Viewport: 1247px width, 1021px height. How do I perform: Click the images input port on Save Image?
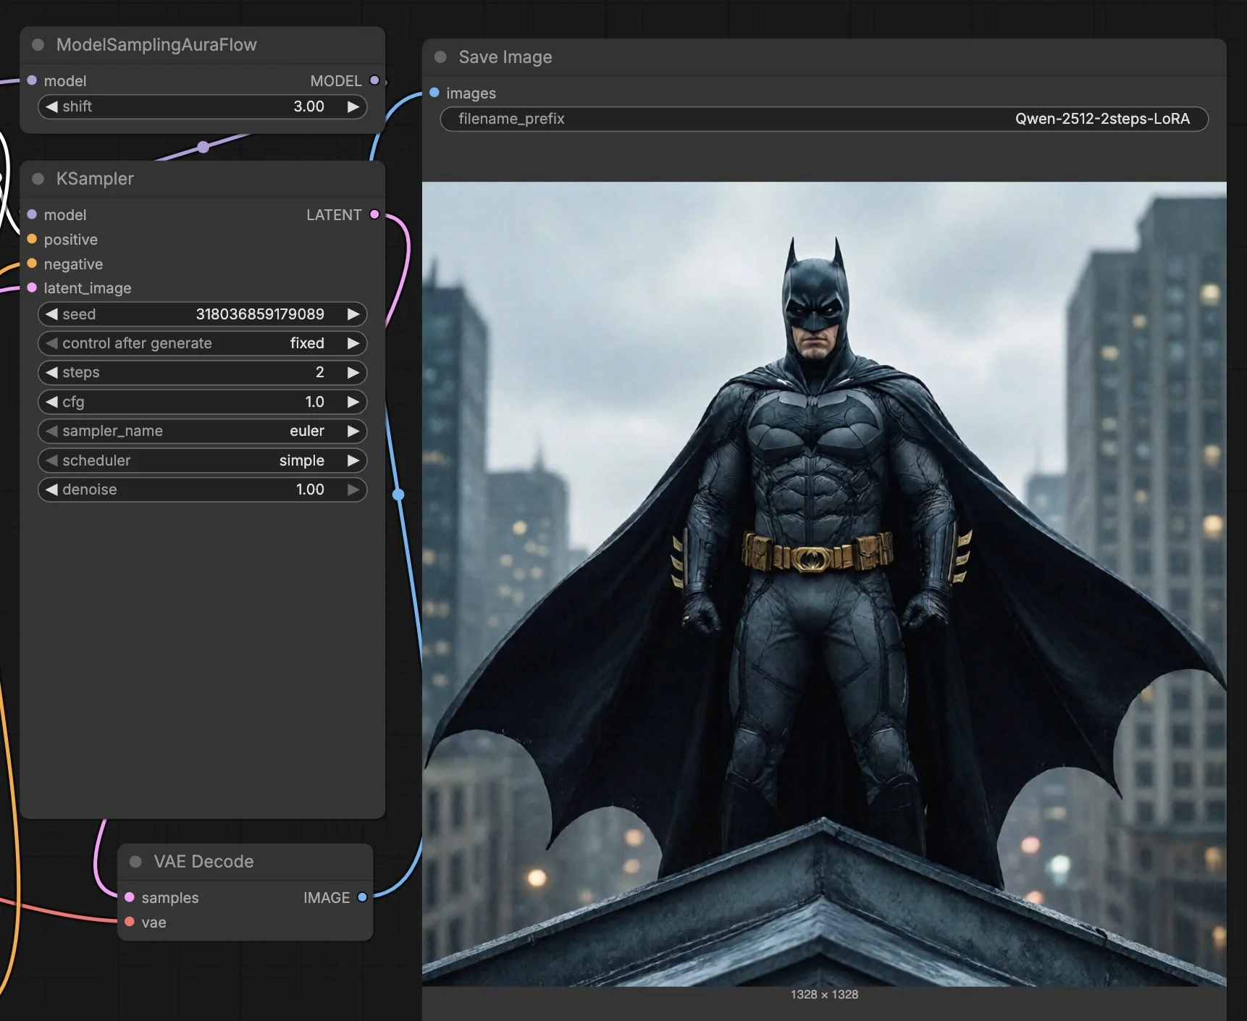click(434, 93)
